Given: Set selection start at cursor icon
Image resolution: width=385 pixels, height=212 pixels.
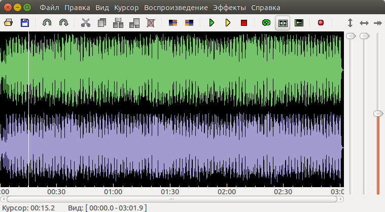Looking at the screenshot, I should pyautogui.click(x=173, y=23).
